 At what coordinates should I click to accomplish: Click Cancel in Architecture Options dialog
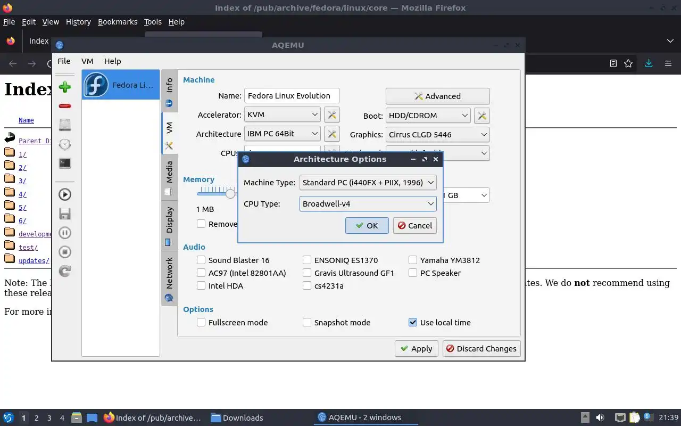(415, 225)
